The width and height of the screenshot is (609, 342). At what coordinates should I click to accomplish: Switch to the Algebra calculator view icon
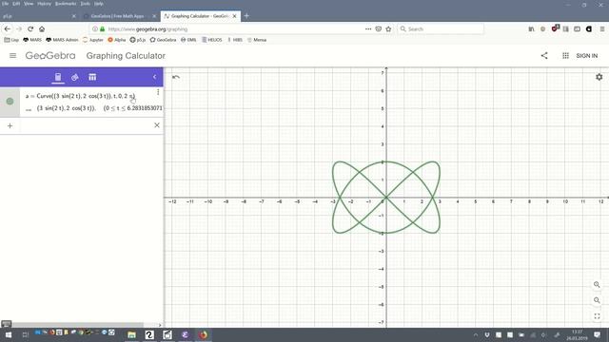[58, 77]
